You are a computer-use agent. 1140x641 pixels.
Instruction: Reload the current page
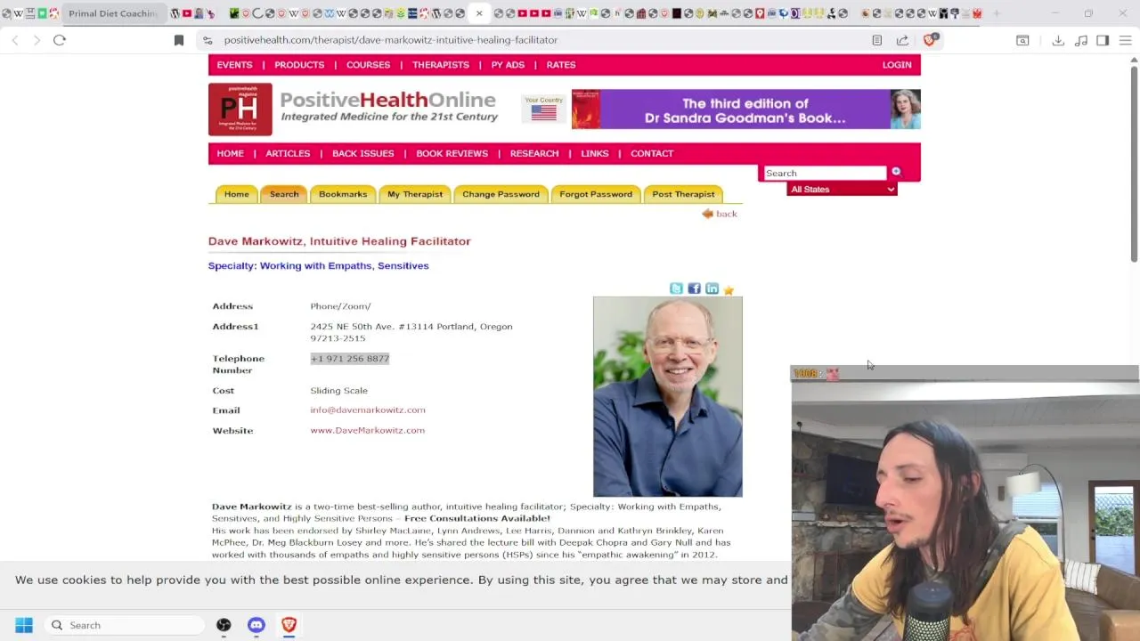[x=60, y=40]
